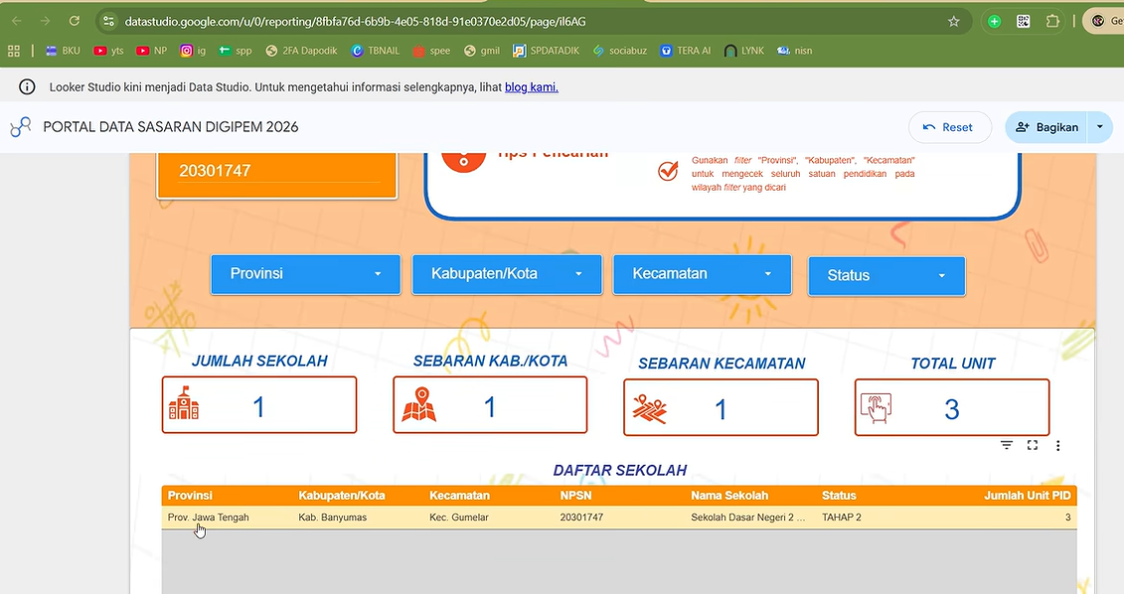
Task: Open the TERA AI bookmark
Action: [686, 50]
